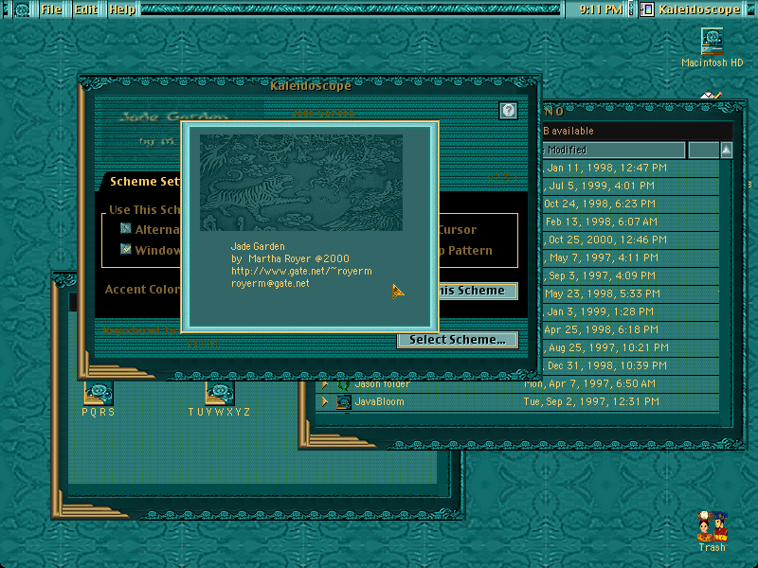This screenshot has width=758, height=568.
Task: Select the JavaBloom row name
Action: click(x=380, y=401)
